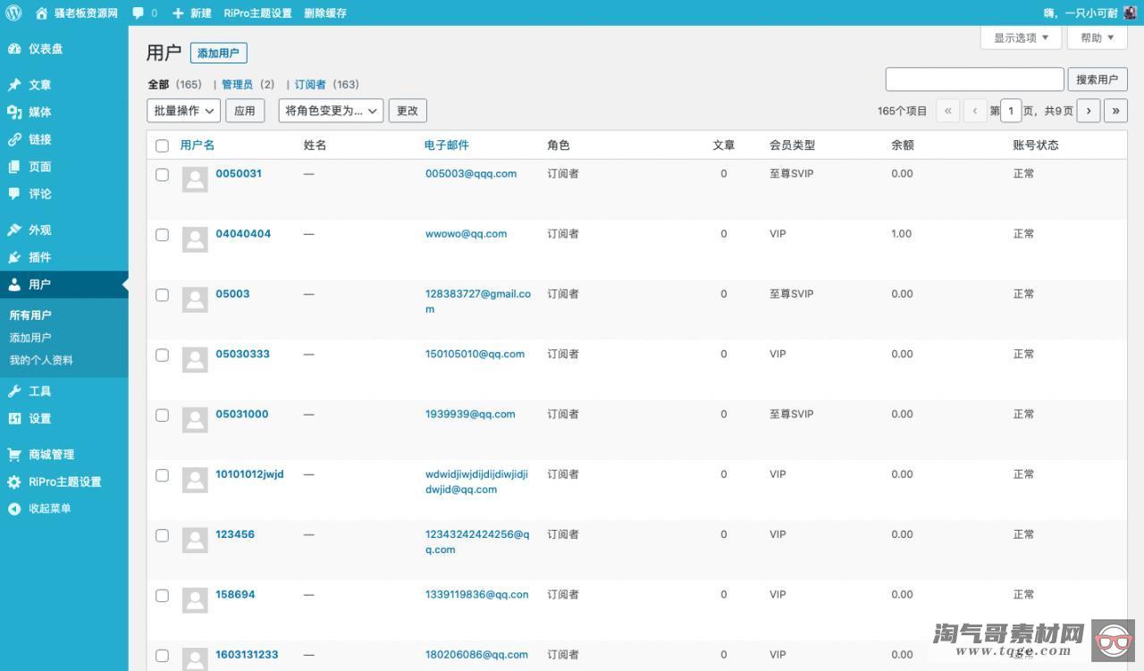The width and height of the screenshot is (1144, 671).
Task: Open comments bubble icon in admin bar
Action: (138, 13)
